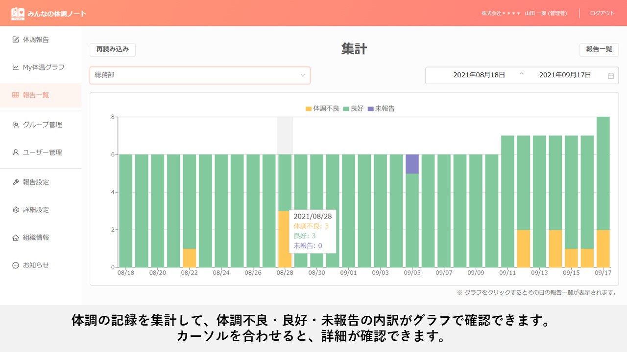This screenshot has height=352, width=627.
Task: Toggle 未報告 series in chart legend
Action: click(381, 109)
